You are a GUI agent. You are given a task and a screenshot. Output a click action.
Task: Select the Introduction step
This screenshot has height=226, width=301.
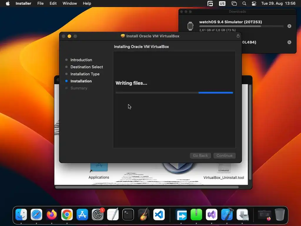pos(81,60)
